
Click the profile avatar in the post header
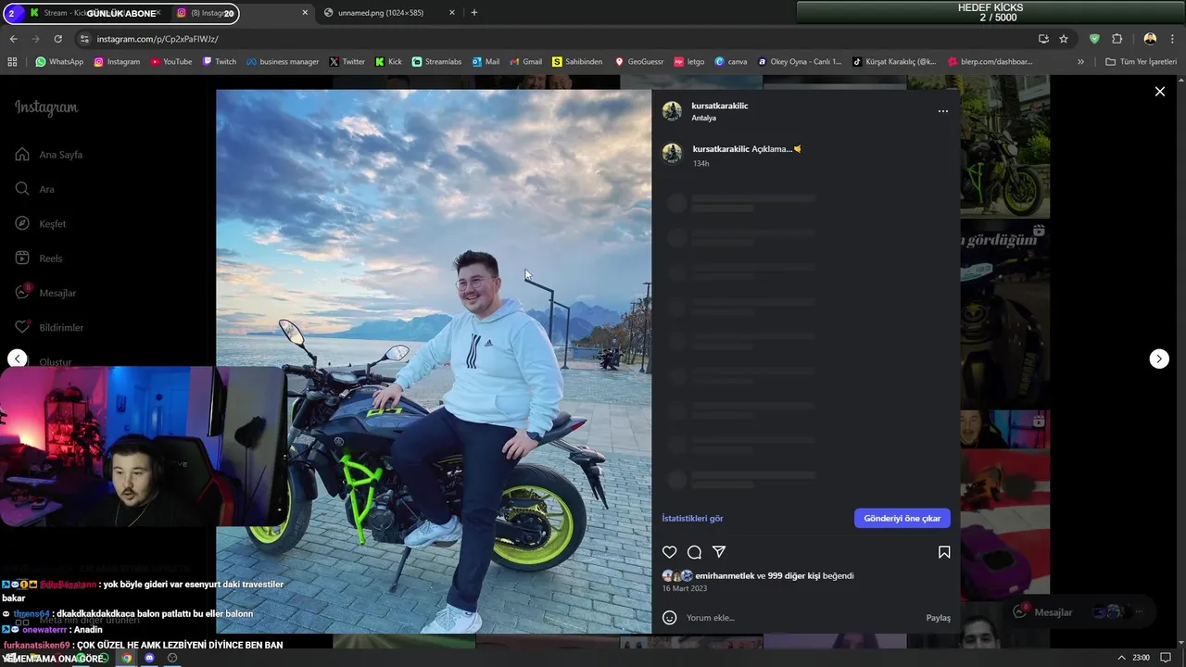pos(672,111)
